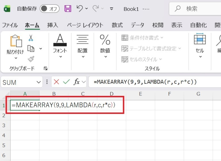Select column G header
Image resolution: width=221 pixels, height=161 pixels.
pyautogui.click(x=198, y=94)
